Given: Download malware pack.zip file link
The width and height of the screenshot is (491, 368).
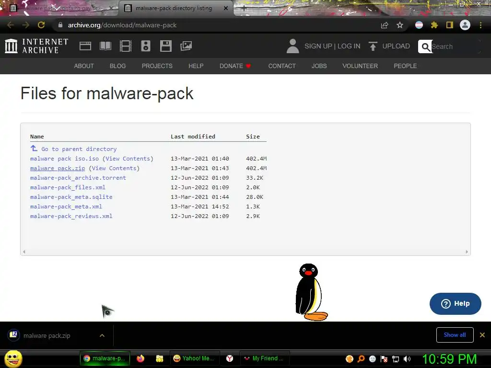Looking at the screenshot, I should coord(58,168).
